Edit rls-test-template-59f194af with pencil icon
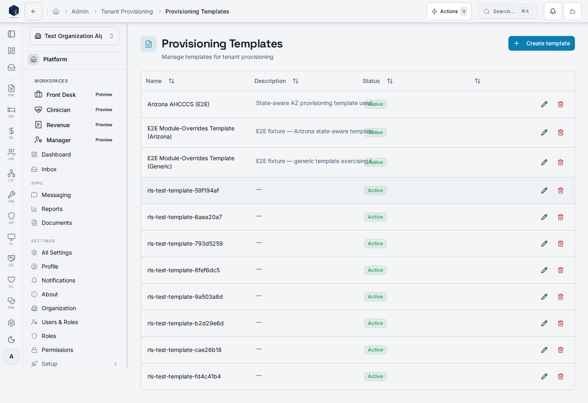 click(x=544, y=190)
